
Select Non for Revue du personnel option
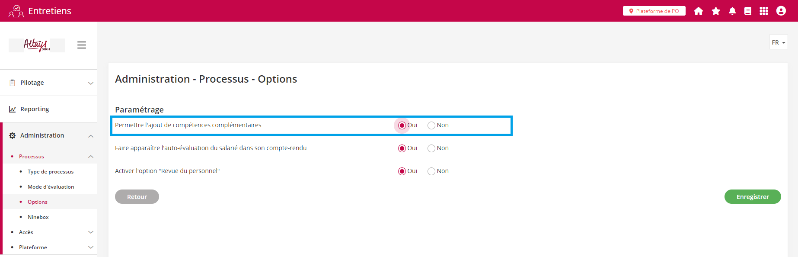431,171
